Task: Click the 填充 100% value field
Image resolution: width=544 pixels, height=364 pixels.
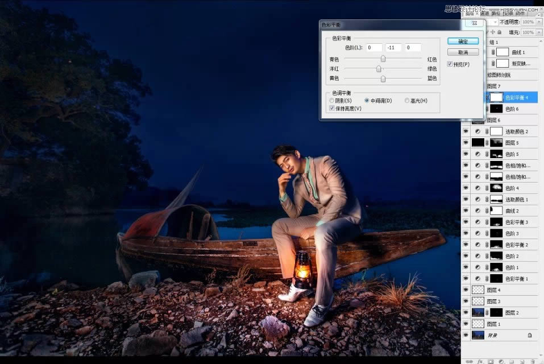Action: pyautogui.click(x=528, y=32)
